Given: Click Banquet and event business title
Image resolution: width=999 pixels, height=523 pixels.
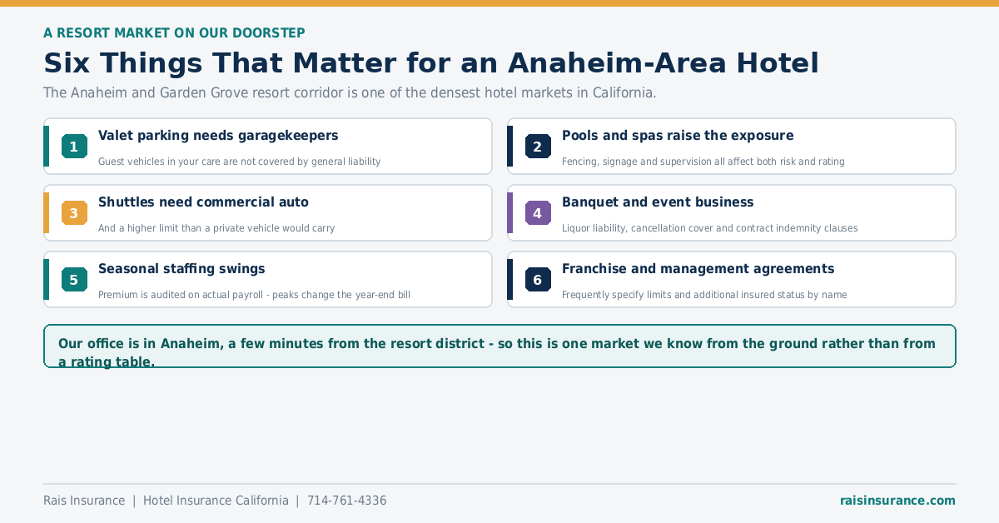Looking at the screenshot, I should pyautogui.click(x=658, y=202).
